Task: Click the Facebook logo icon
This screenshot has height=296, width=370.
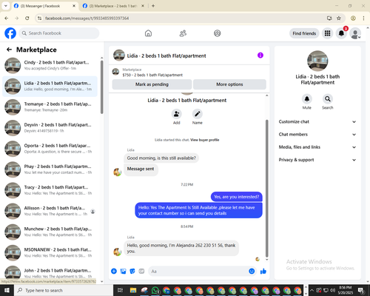Action: pos(10,33)
